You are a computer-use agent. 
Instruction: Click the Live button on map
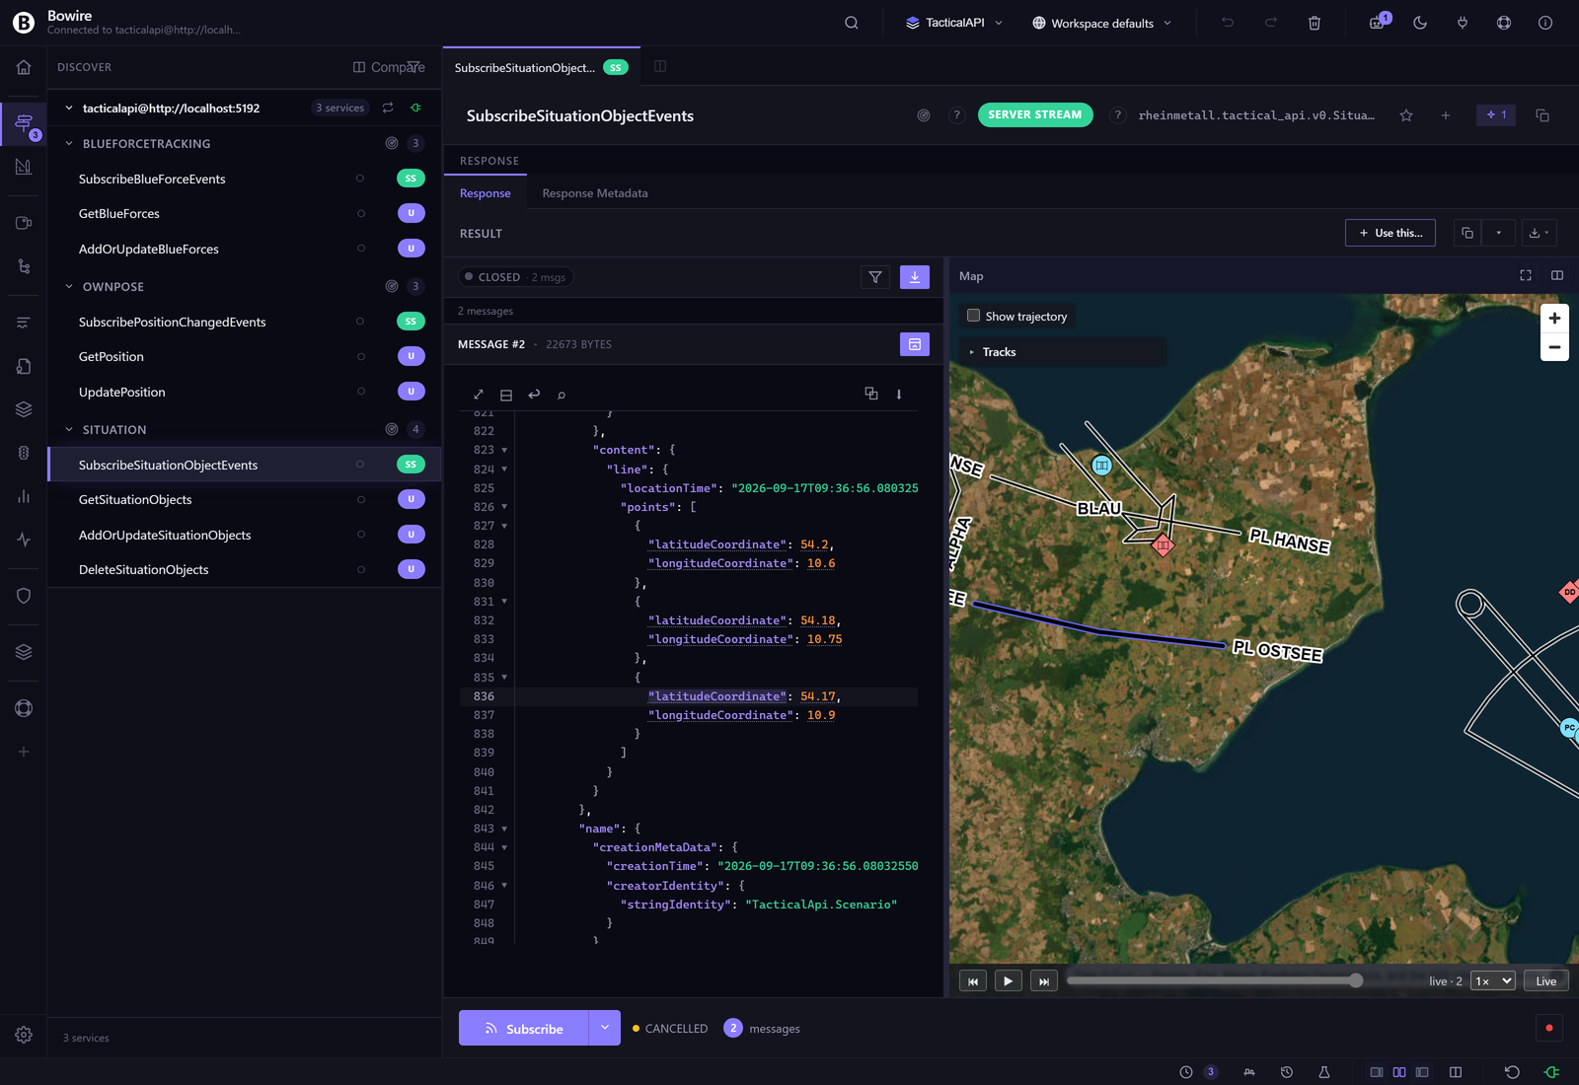click(1546, 980)
